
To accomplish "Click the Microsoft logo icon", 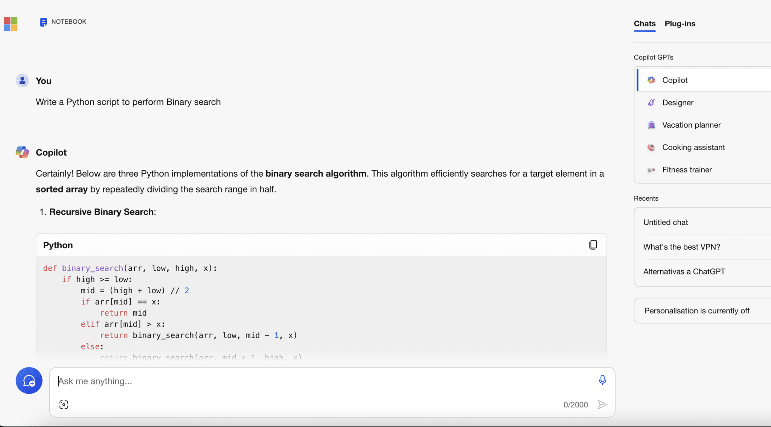I will pyautogui.click(x=11, y=24).
